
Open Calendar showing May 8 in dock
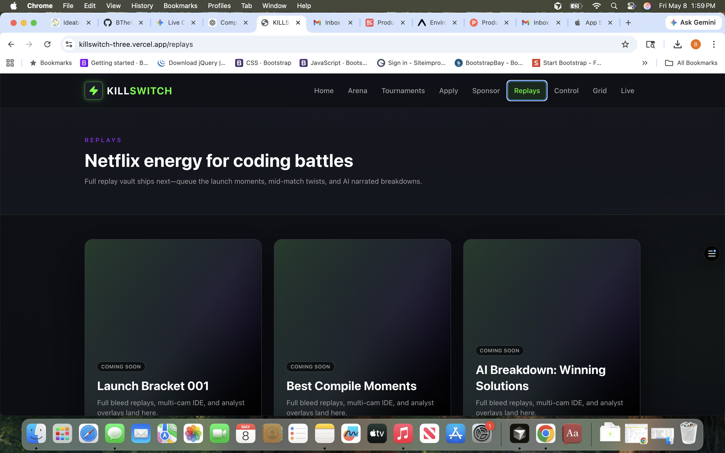click(246, 433)
